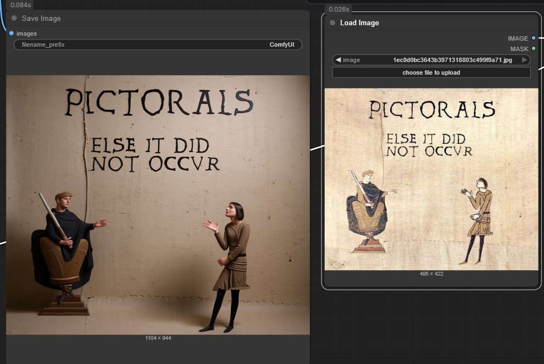Select previous image with left arrow
Viewport: 544px width, 364px height.
click(338, 60)
